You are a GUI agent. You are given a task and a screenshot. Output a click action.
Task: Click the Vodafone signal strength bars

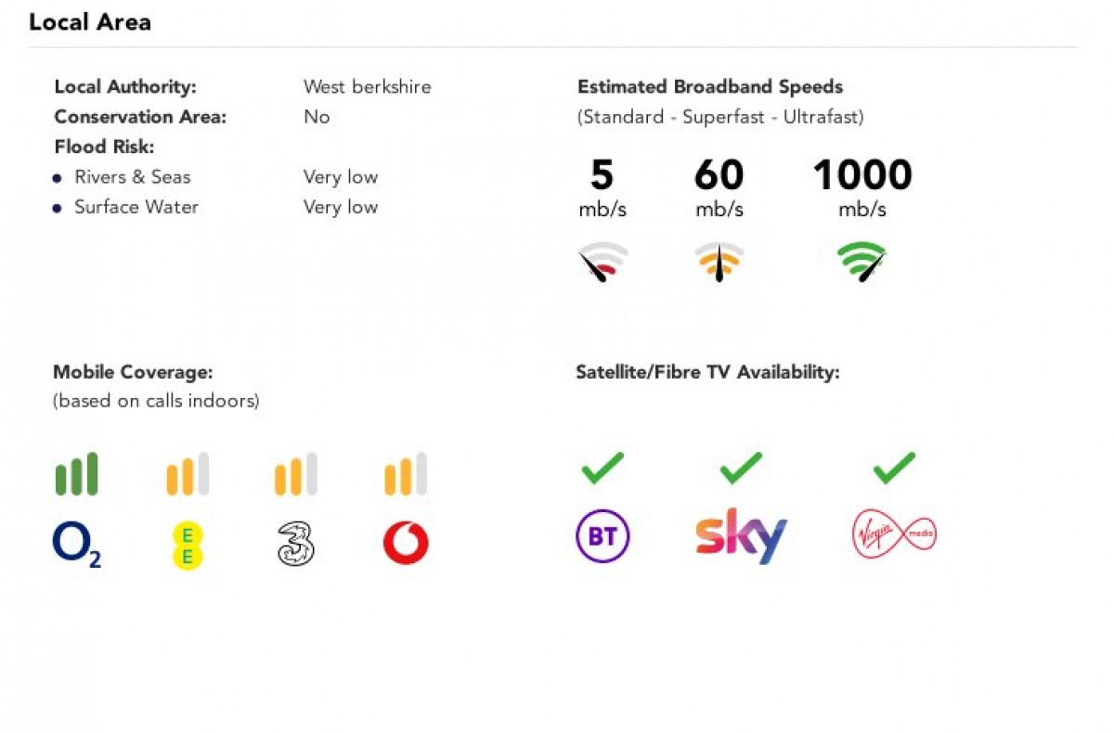point(406,474)
